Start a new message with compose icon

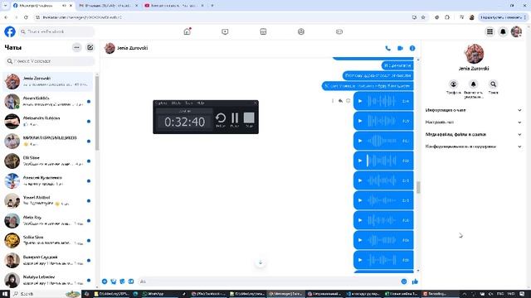(90, 48)
